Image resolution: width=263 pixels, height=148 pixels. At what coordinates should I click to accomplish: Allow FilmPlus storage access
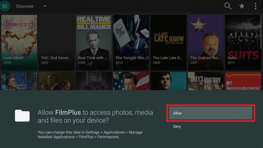[211, 113]
